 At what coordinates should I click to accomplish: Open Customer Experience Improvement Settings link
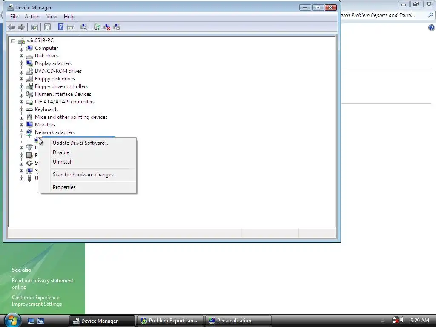click(37, 301)
